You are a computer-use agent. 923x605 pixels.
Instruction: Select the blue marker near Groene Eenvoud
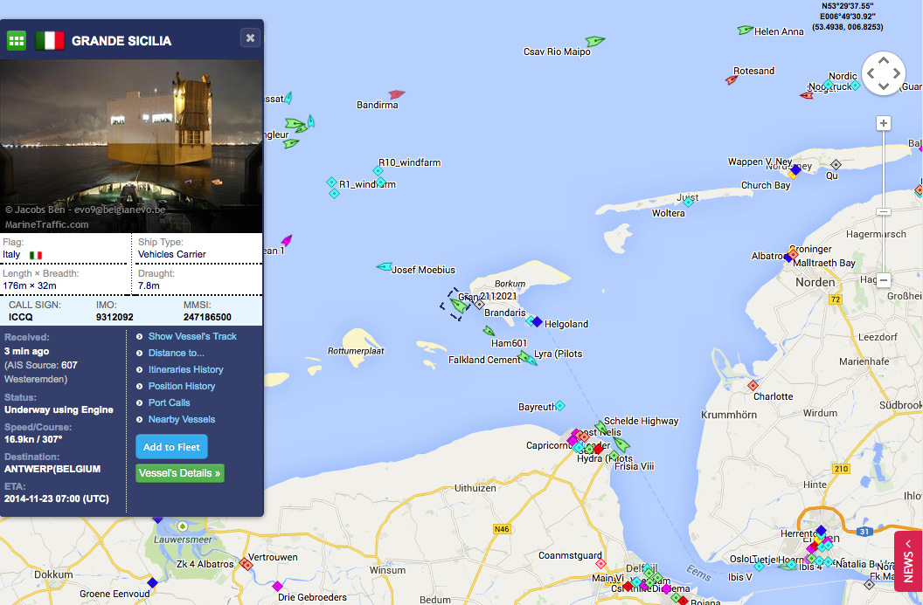pos(152,582)
